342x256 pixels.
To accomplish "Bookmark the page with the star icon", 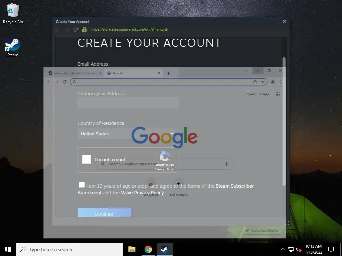I will (x=263, y=82).
